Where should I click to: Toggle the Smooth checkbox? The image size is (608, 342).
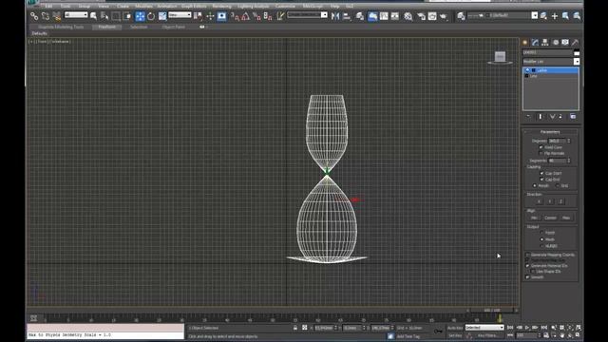[528, 277]
